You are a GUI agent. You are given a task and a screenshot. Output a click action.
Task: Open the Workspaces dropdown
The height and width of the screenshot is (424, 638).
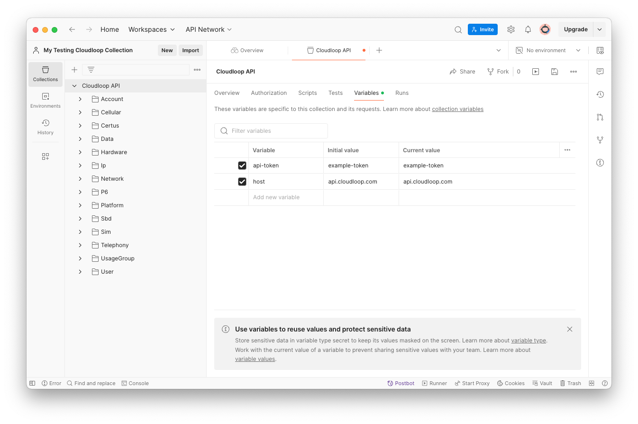coord(152,29)
